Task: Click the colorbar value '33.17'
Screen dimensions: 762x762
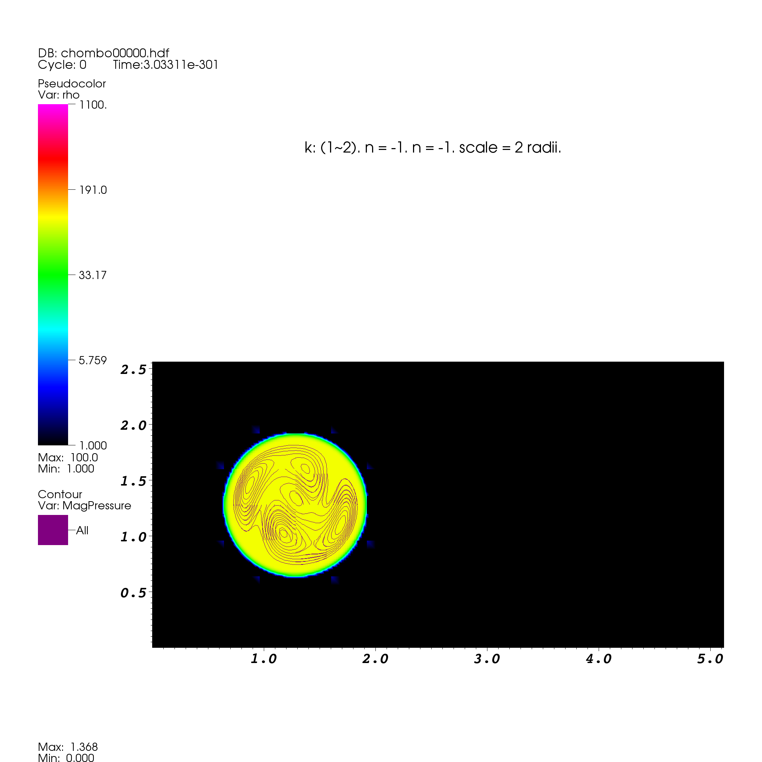Action: click(93, 275)
